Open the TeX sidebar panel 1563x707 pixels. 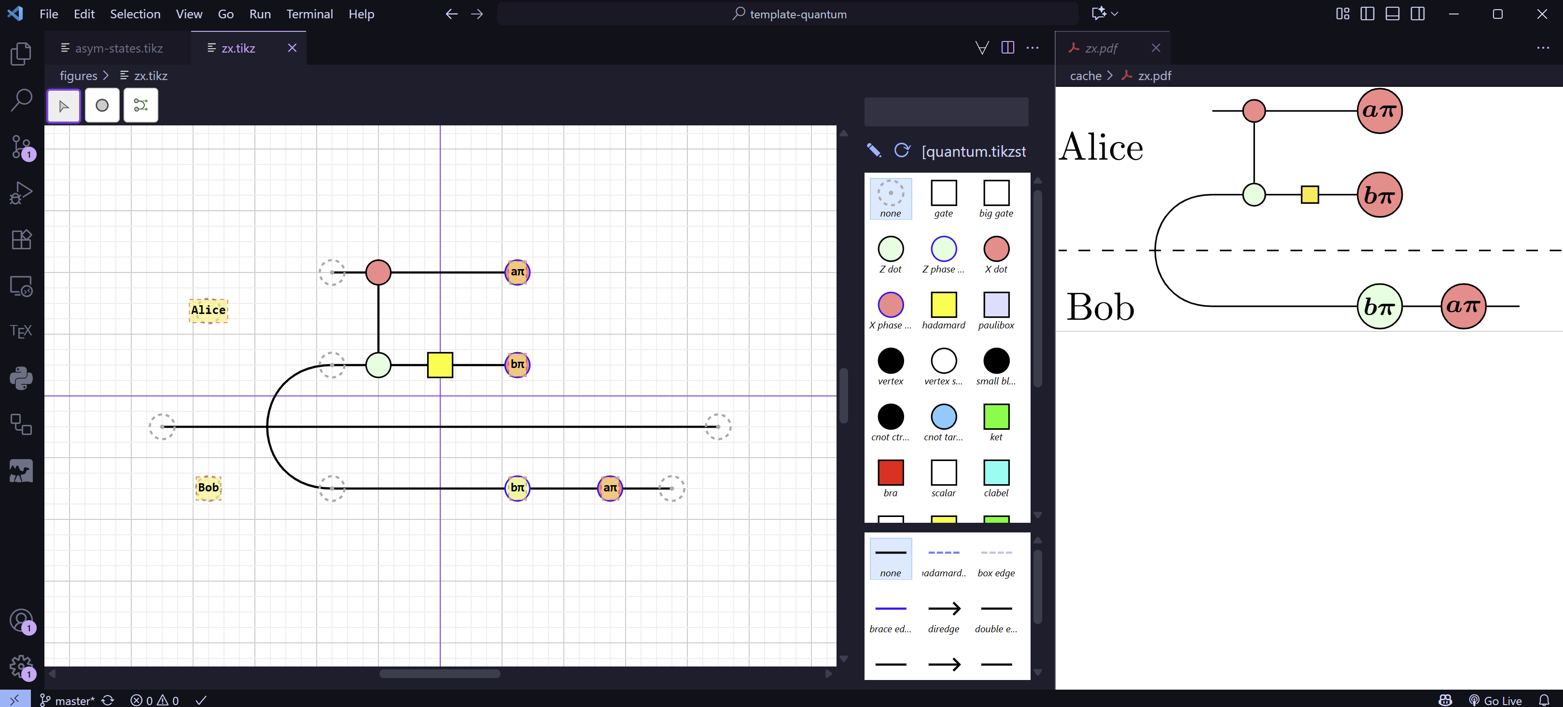click(x=21, y=331)
